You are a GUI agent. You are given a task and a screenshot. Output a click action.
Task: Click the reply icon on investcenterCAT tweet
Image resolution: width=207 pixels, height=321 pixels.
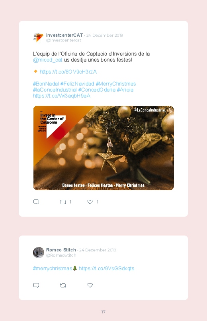[x=36, y=202]
